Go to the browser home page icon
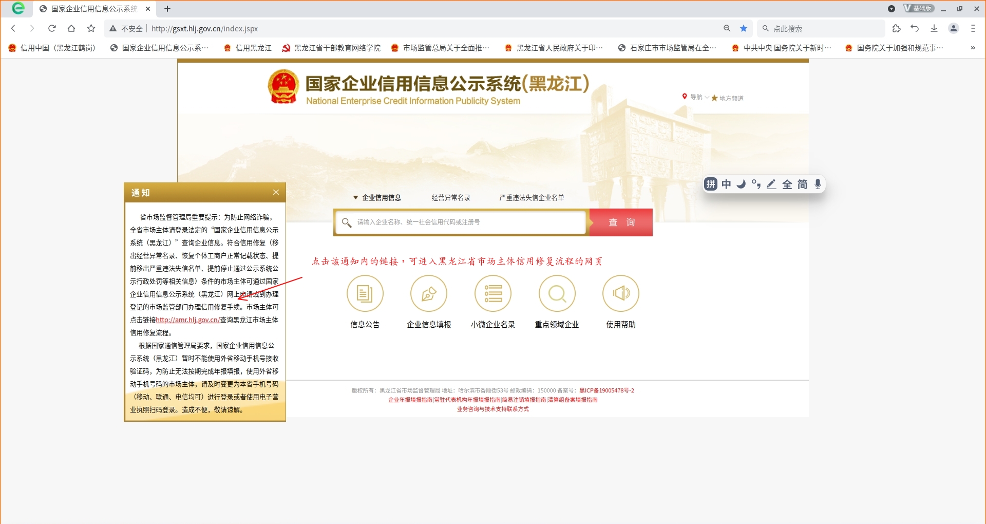Screen dimensions: 986x524 coord(71,29)
